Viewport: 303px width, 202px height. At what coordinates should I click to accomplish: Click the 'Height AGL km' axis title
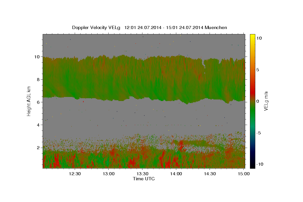(x=29, y=101)
